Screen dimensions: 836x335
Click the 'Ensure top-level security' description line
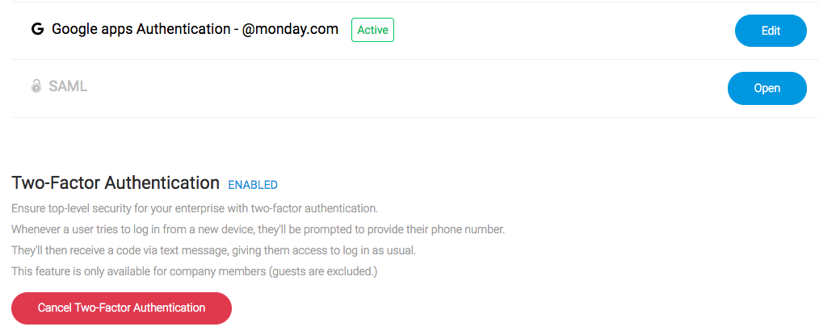[x=195, y=208]
